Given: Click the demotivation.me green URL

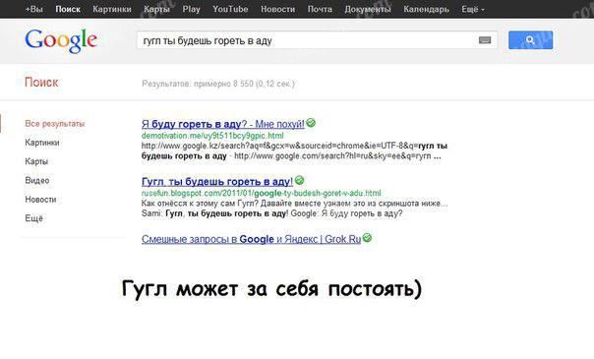Looking at the screenshot, I should tap(212, 136).
